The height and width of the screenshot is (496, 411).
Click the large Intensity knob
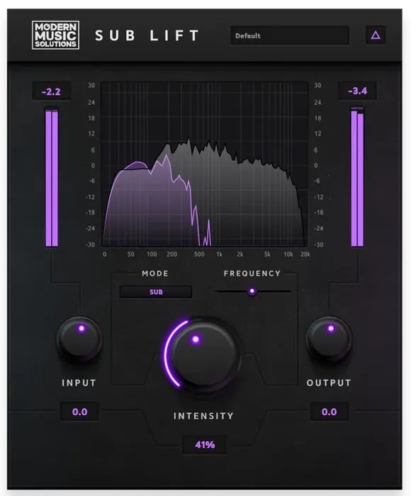pyautogui.click(x=205, y=354)
